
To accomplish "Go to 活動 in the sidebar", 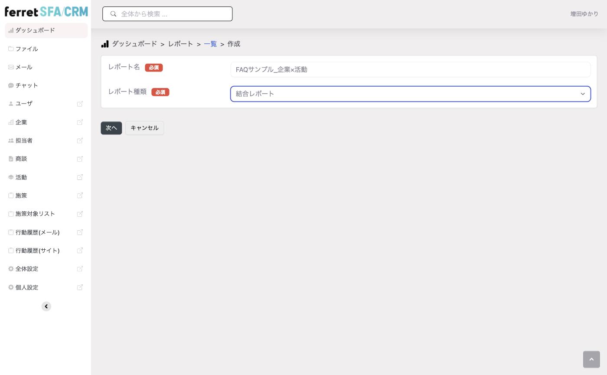I will pos(21,177).
